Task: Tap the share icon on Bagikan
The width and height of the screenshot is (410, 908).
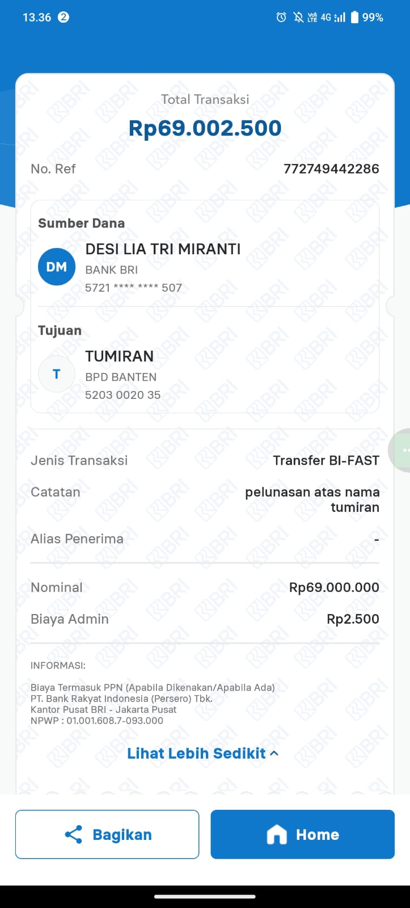Action: (x=74, y=834)
